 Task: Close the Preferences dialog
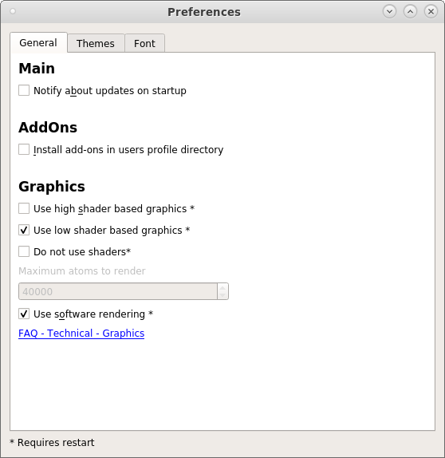pos(431,12)
